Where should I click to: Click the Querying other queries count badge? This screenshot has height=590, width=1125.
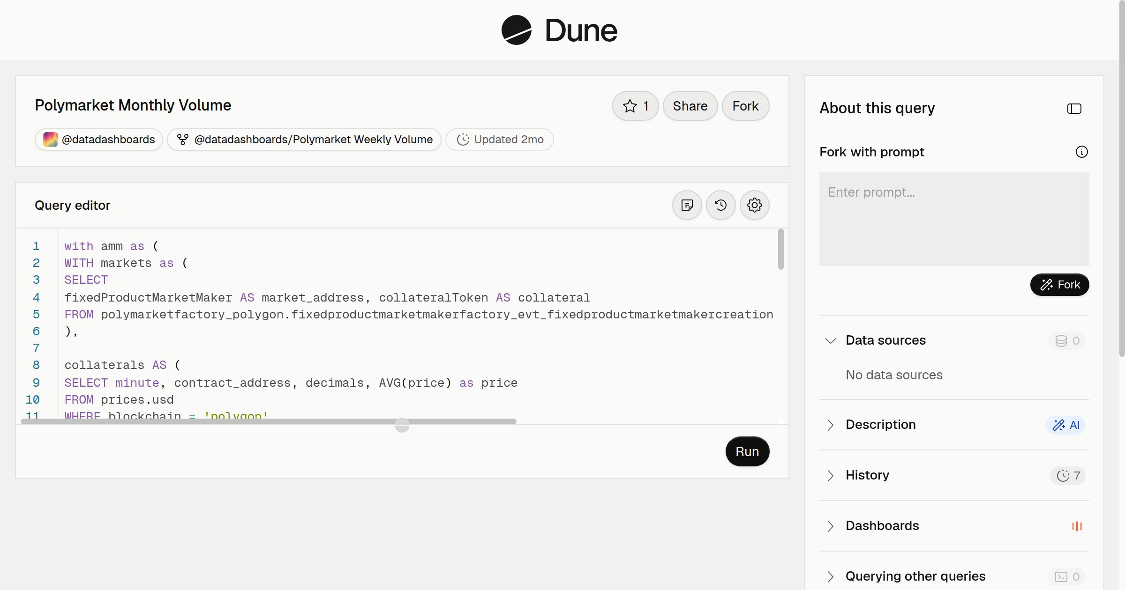(1067, 576)
